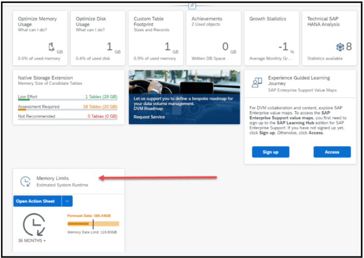Click the Guided Learning Journey people icon

tap(257, 82)
